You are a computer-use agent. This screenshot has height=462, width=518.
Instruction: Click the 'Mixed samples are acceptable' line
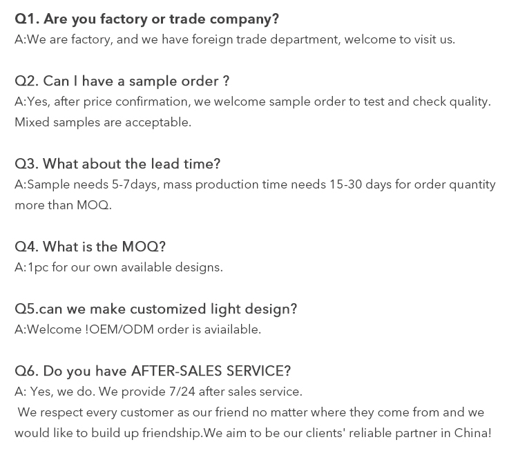pyautogui.click(x=103, y=122)
